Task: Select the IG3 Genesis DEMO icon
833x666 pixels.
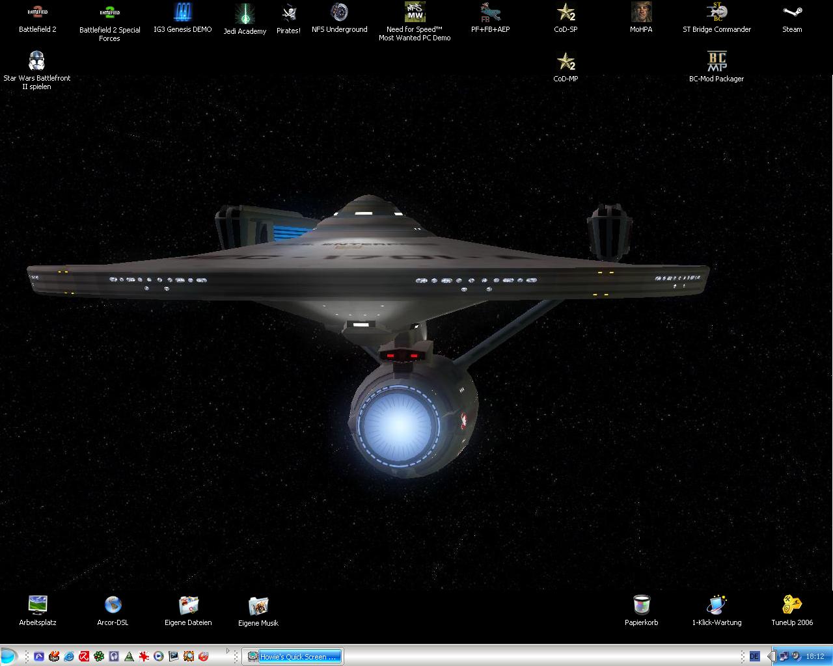Action: point(183,18)
